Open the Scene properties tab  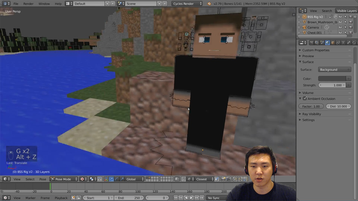pos(322,43)
